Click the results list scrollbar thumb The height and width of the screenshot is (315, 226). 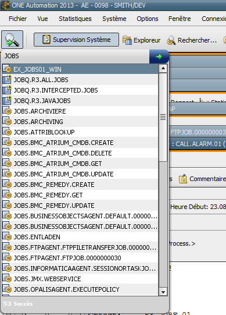tap(163, 117)
